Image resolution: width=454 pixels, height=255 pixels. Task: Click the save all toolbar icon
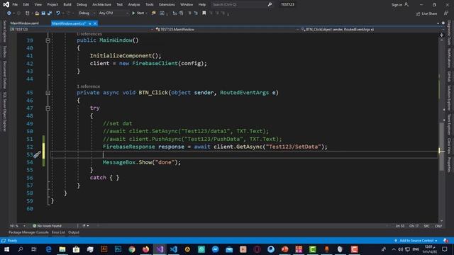point(50,13)
